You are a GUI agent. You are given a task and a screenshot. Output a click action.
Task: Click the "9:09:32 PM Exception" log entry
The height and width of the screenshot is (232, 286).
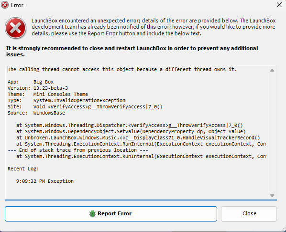point(45,181)
